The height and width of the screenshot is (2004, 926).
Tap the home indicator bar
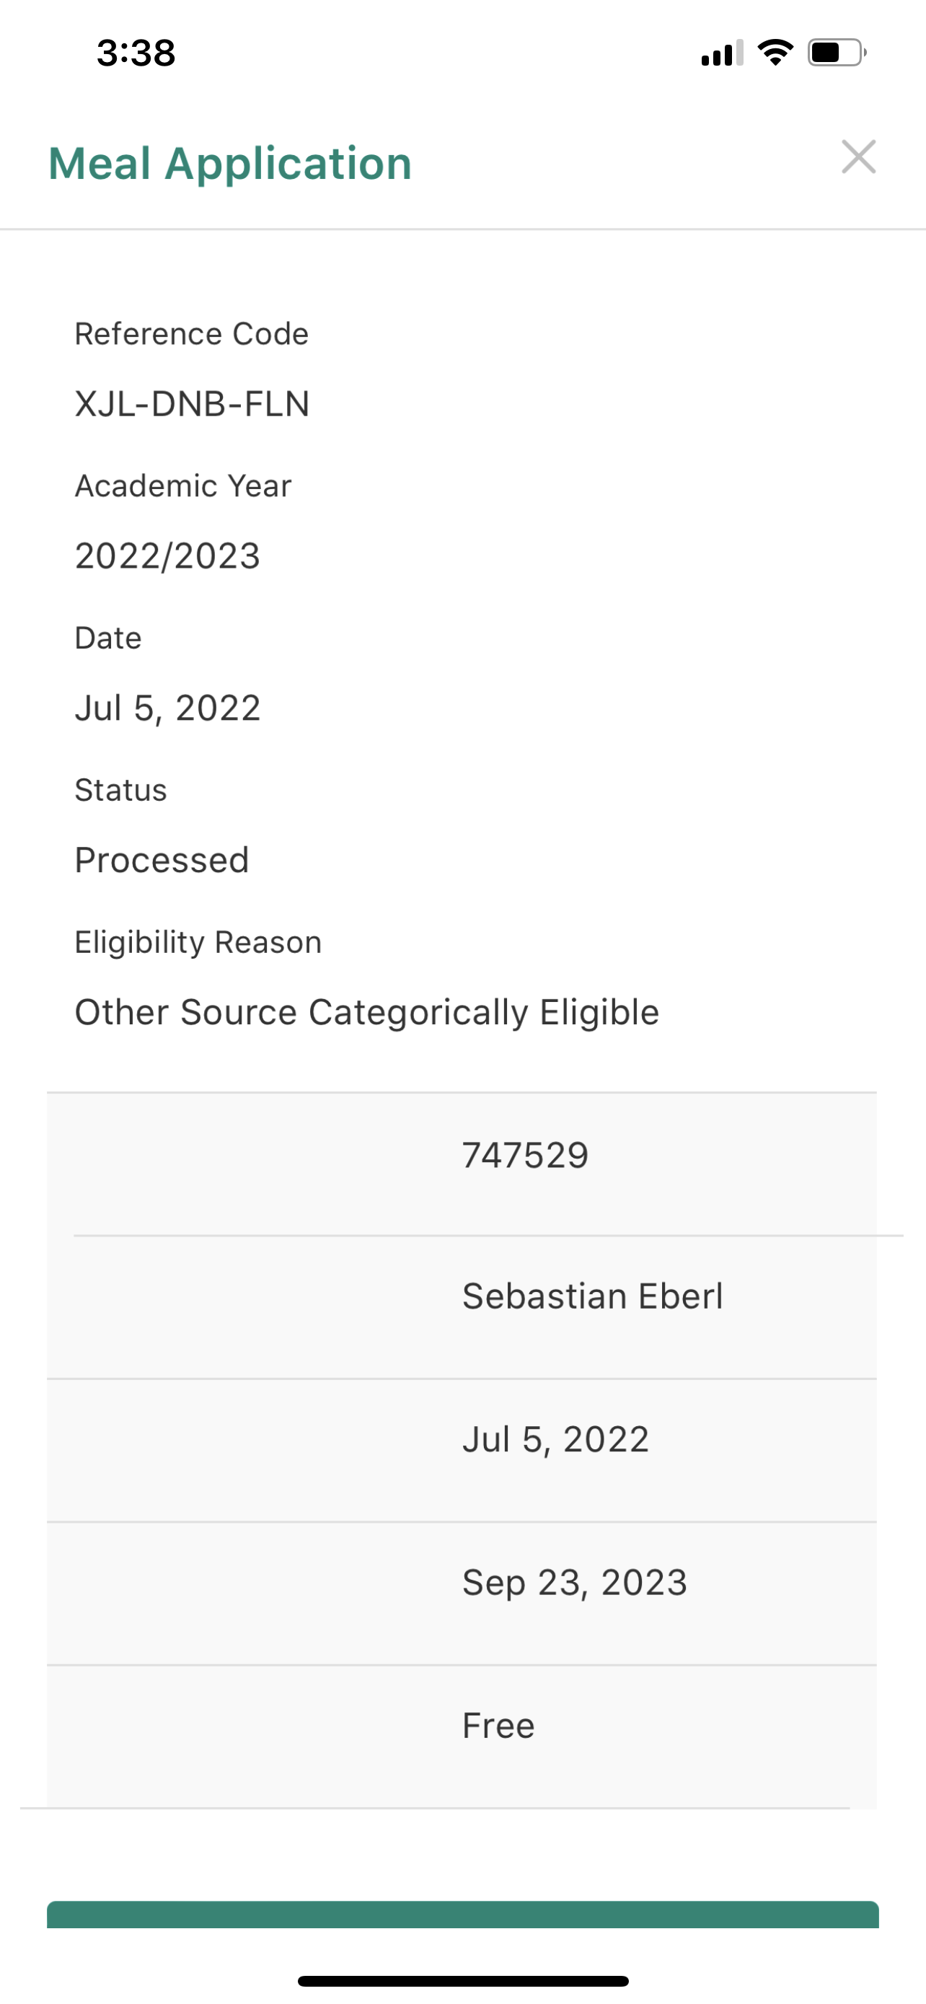(x=462, y=1981)
